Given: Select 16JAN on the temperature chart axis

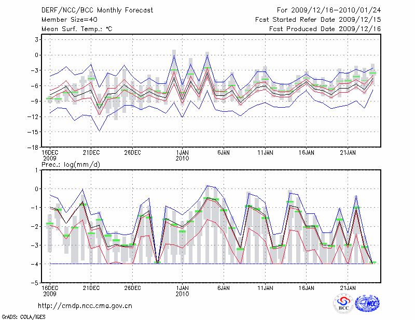Looking at the screenshot, I should (x=307, y=153).
